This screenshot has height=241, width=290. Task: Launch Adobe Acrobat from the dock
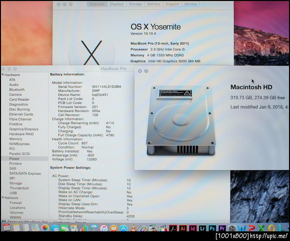point(173,228)
